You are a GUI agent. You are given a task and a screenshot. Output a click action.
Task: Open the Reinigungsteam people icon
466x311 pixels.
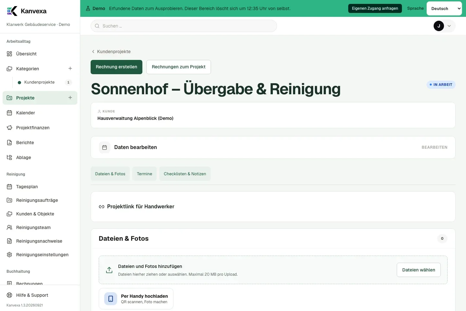tap(9, 227)
